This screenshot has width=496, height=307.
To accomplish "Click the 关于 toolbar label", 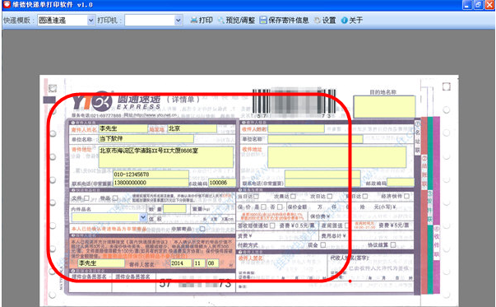I will point(356,21).
